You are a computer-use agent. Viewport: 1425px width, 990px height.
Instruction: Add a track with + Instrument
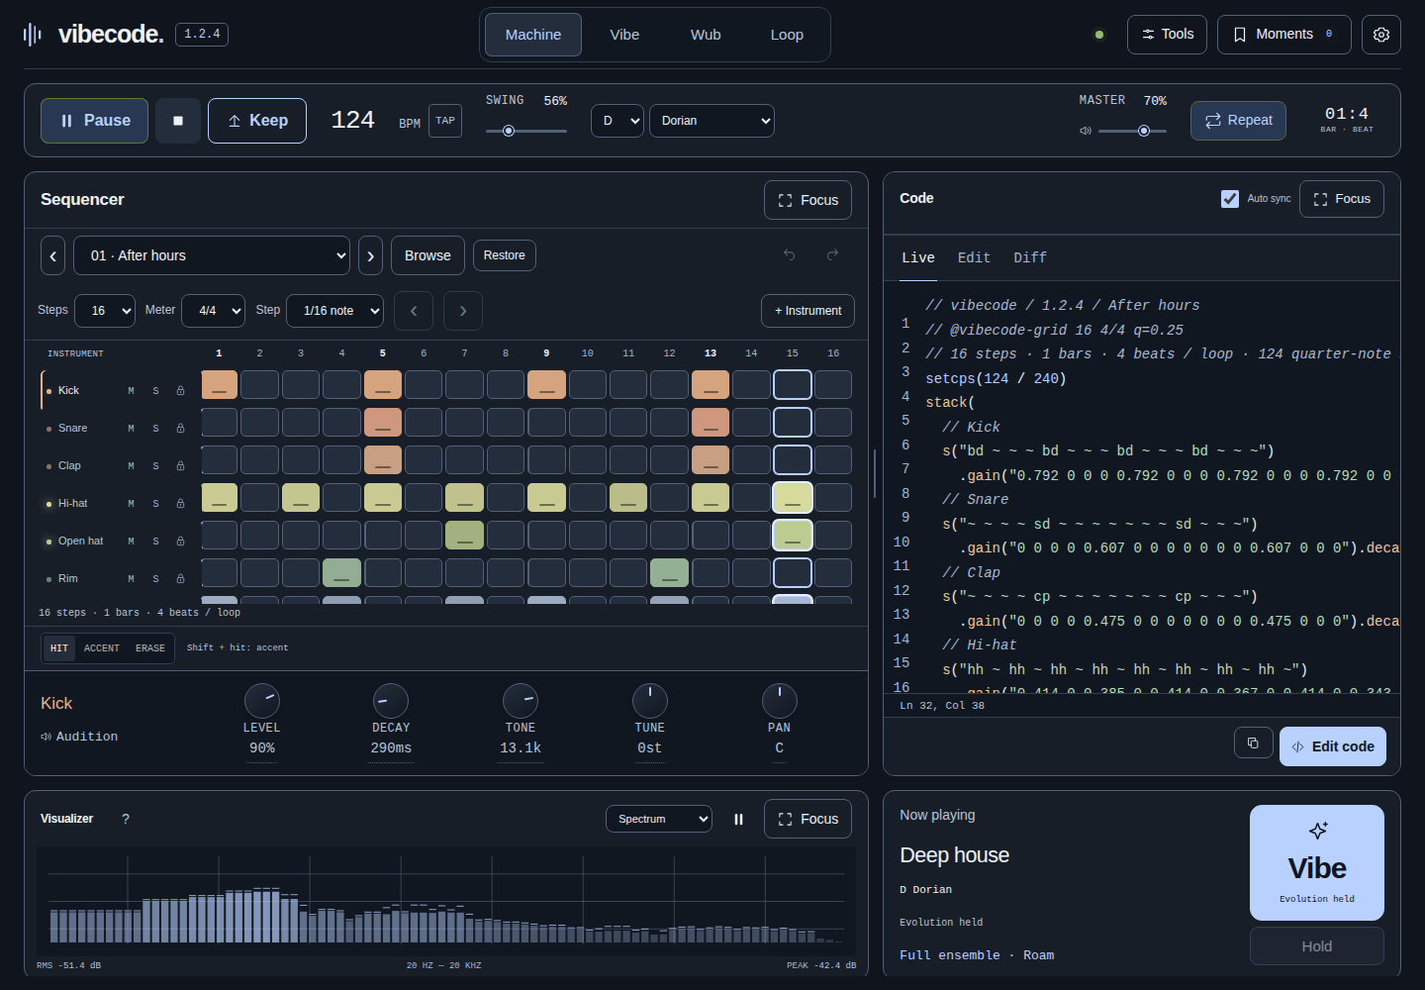click(807, 311)
